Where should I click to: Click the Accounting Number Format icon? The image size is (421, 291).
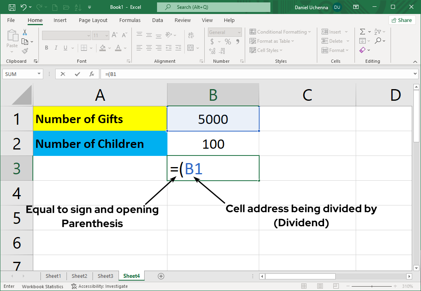coord(212,41)
